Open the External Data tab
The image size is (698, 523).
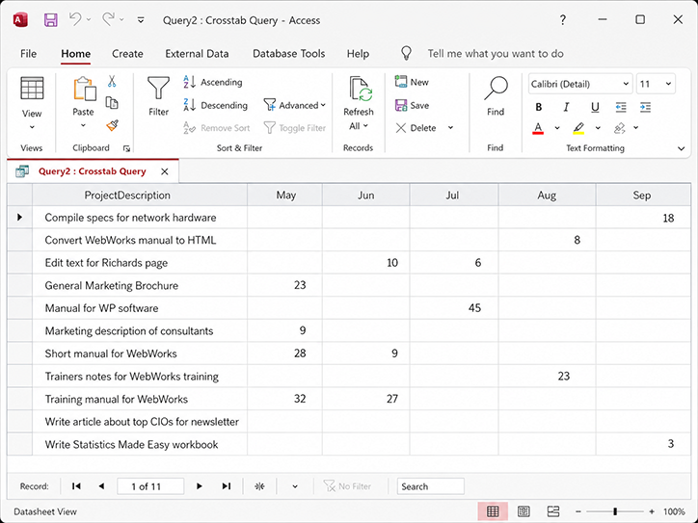(x=197, y=54)
